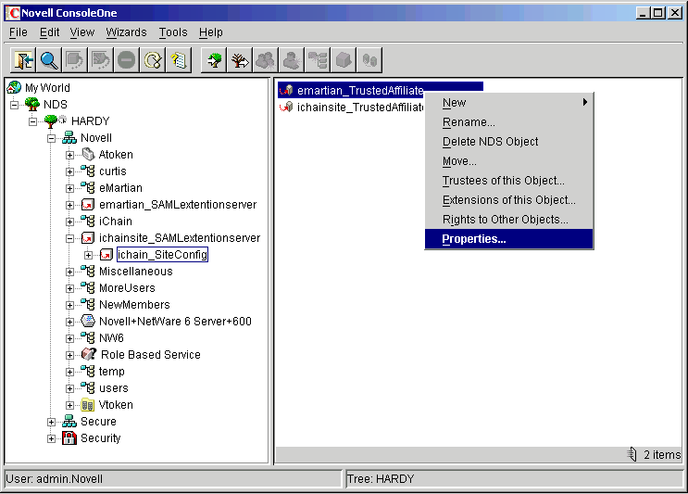
Task: Click the magnifying glass Find icon
Action: click(49, 60)
